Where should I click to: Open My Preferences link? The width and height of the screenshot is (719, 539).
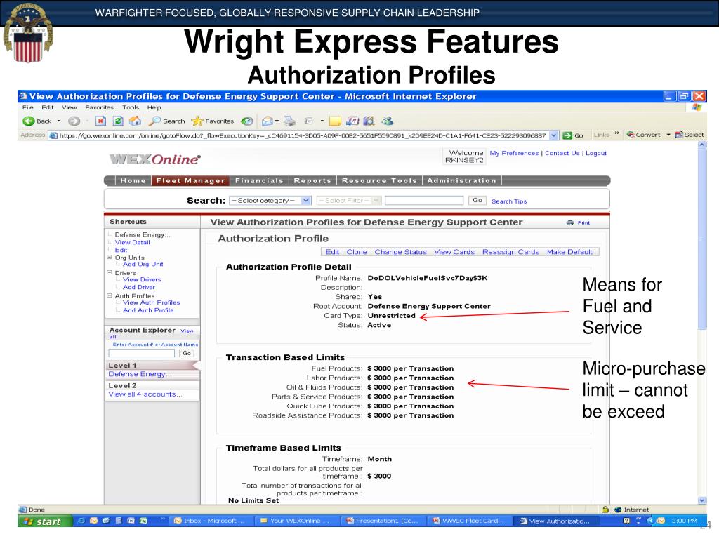(514, 153)
